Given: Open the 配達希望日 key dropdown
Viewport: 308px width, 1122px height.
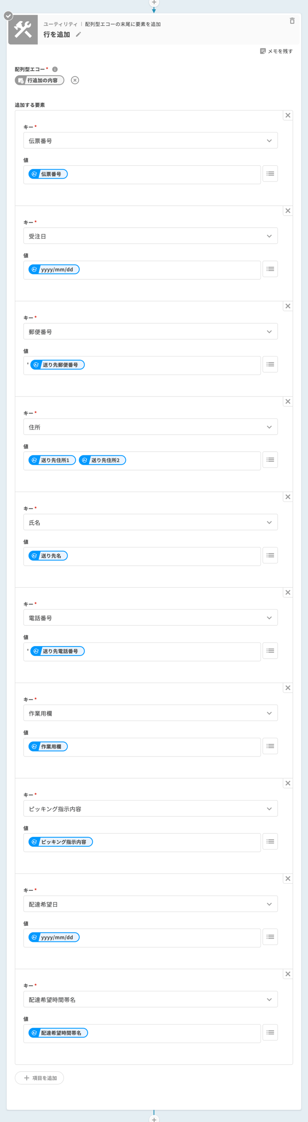Looking at the screenshot, I should (150, 904).
